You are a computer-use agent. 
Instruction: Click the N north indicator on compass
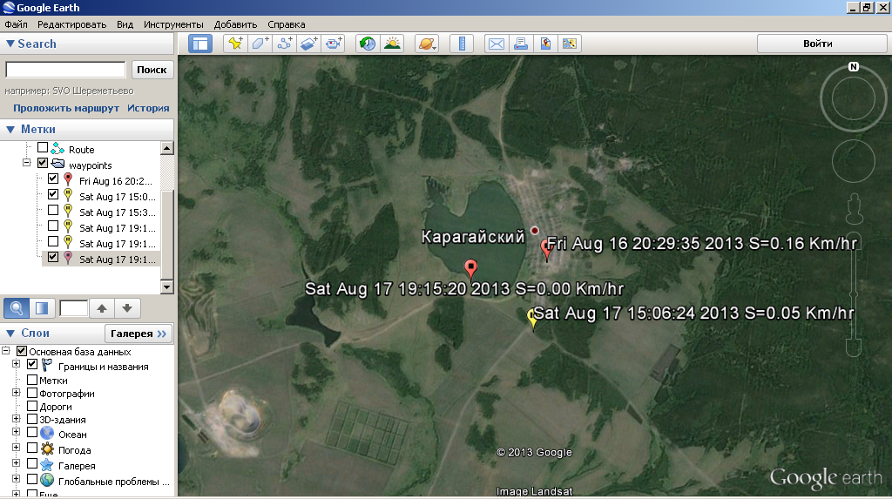click(x=854, y=66)
